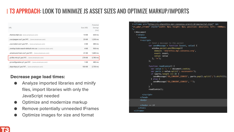Click the "var sendMessage = function" code line
The width and height of the screenshot is (234, 132).
point(173,46)
